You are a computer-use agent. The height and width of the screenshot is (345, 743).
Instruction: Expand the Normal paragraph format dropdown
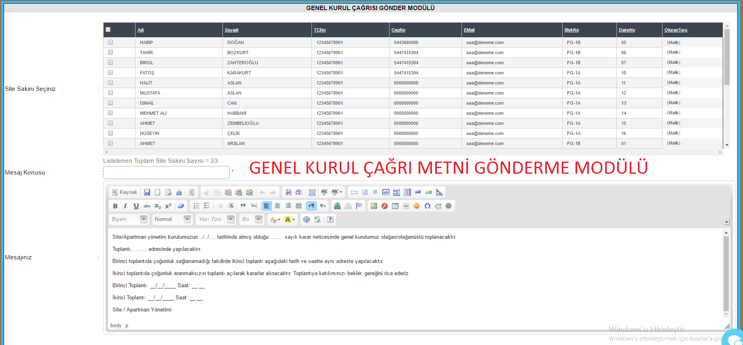click(172, 219)
